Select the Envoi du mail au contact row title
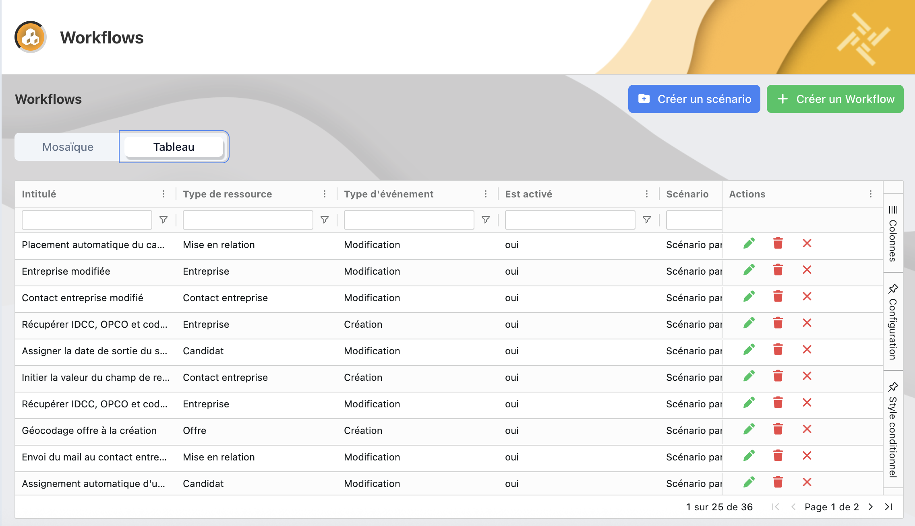The width and height of the screenshot is (915, 526). click(x=94, y=457)
